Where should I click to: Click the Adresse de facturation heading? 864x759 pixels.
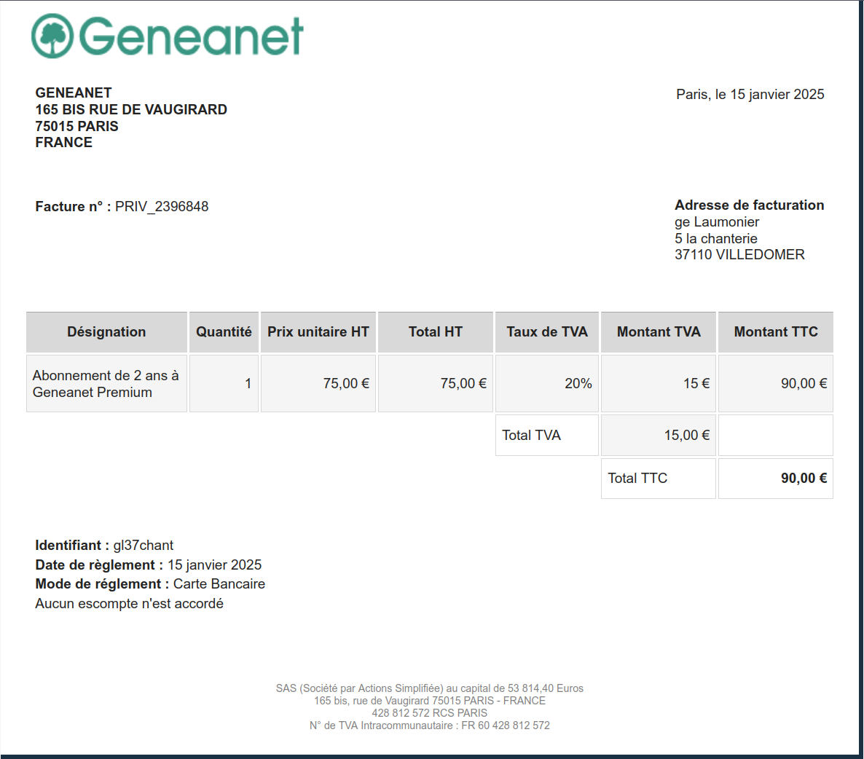[x=749, y=205]
